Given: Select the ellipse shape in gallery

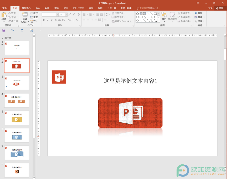Looking at the screenshot, I should point(137,17).
